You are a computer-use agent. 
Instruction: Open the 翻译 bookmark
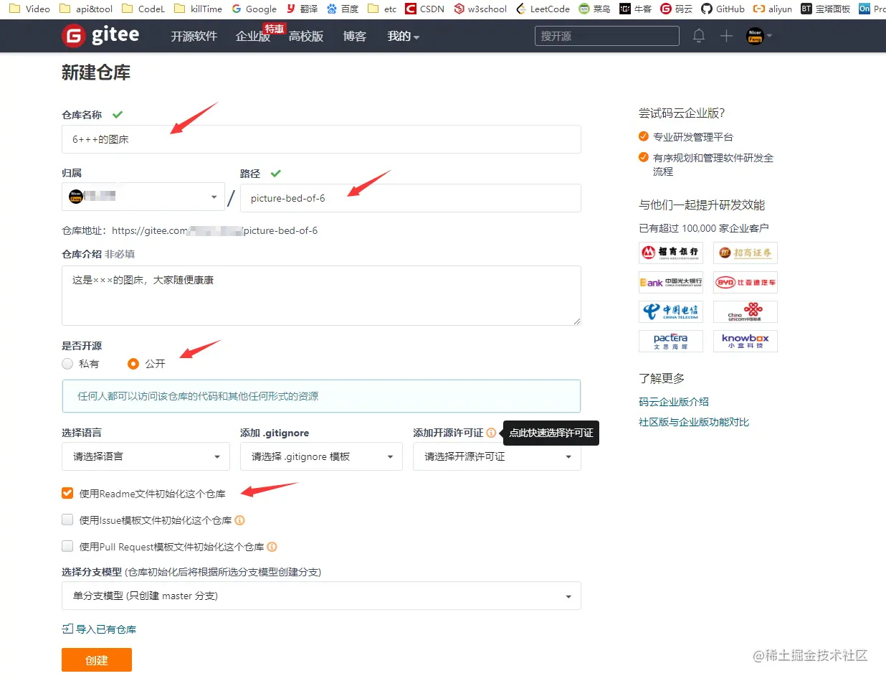(x=302, y=9)
